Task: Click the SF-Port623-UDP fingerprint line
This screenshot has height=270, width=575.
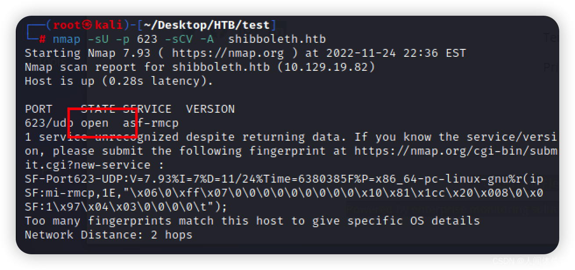Action: [284, 179]
